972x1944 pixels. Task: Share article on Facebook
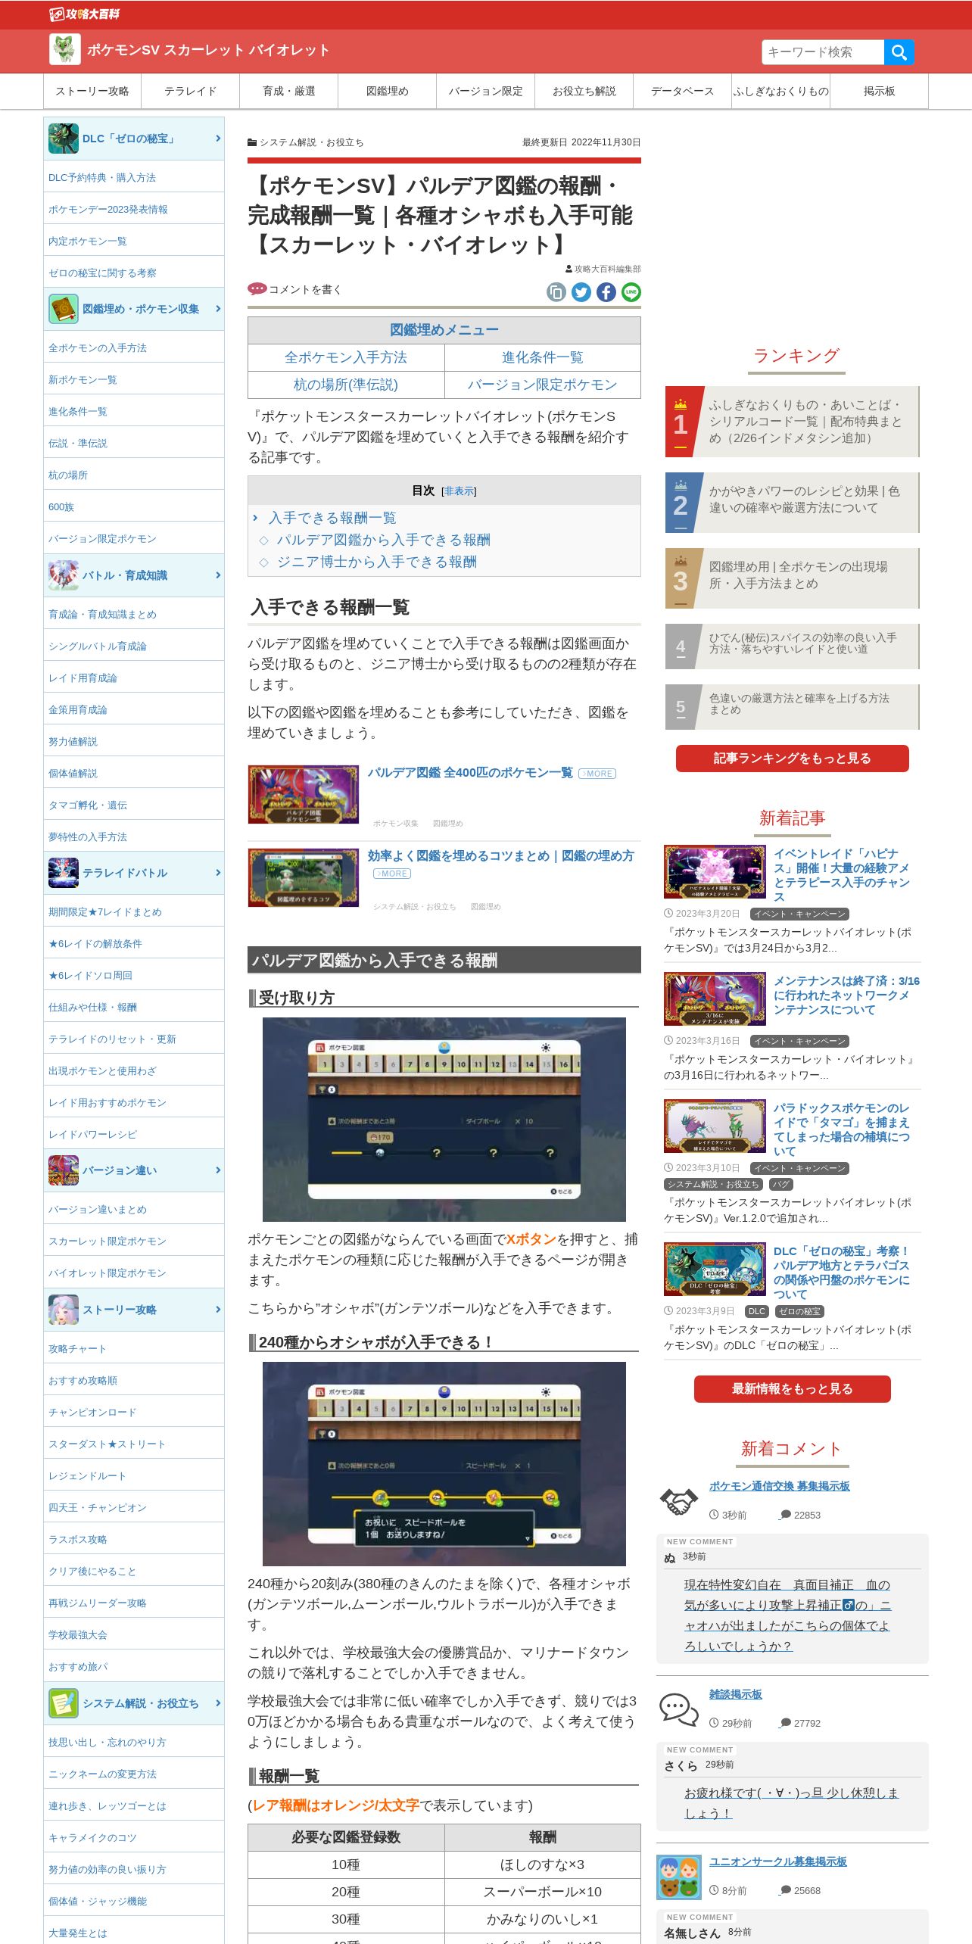(x=606, y=292)
